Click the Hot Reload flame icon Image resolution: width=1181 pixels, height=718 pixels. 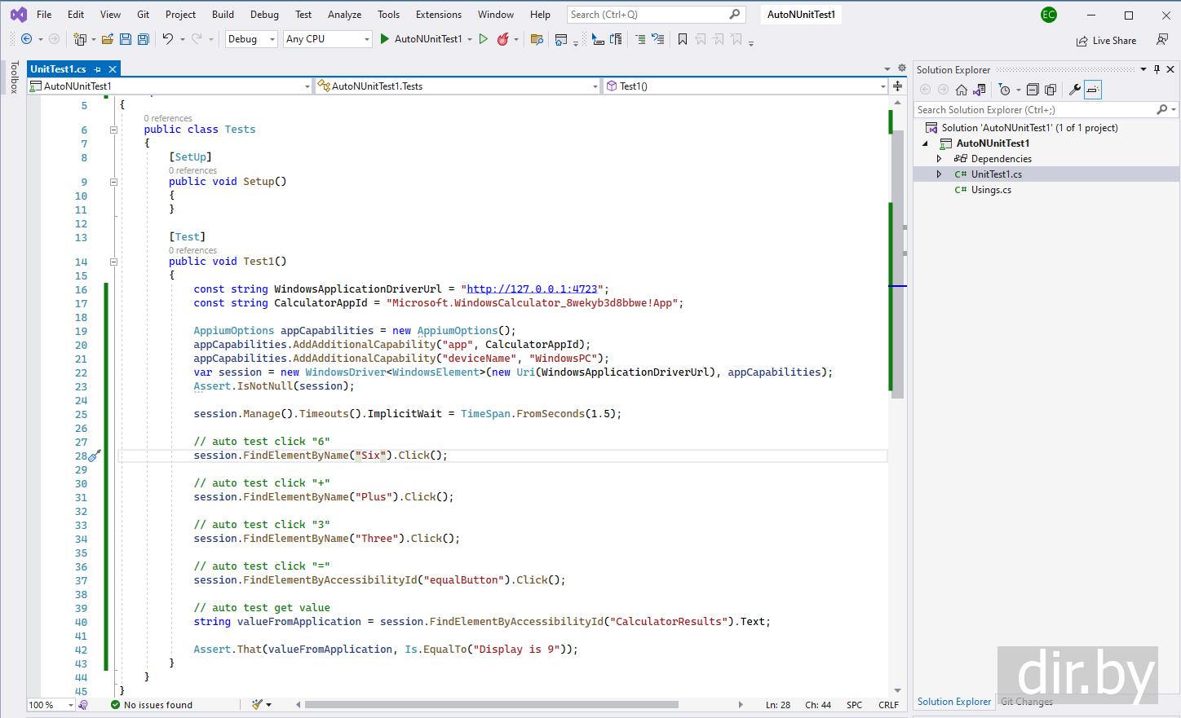pyautogui.click(x=502, y=39)
